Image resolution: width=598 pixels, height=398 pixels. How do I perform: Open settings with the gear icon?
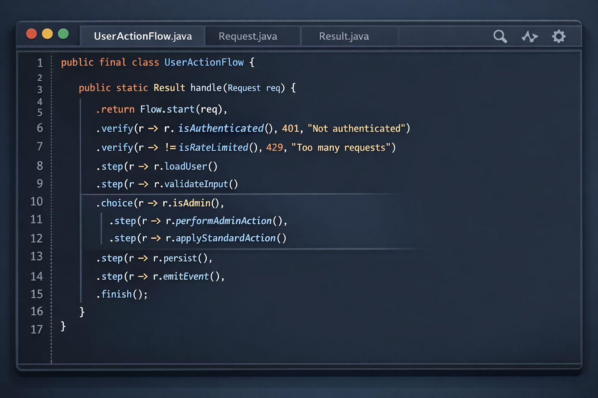(x=559, y=36)
